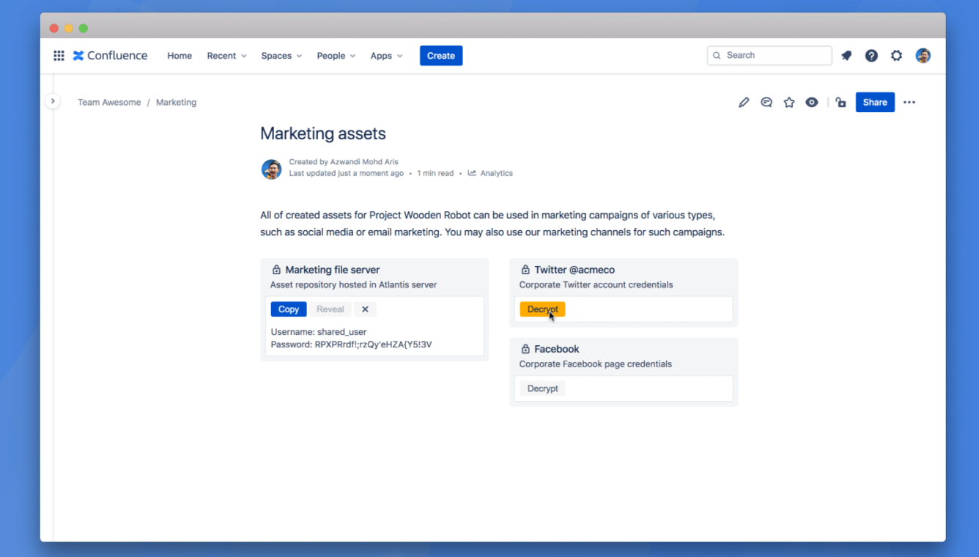Screen dimensions: 979x557
Task: Click the Marketing assets page title
Action: 323,133
